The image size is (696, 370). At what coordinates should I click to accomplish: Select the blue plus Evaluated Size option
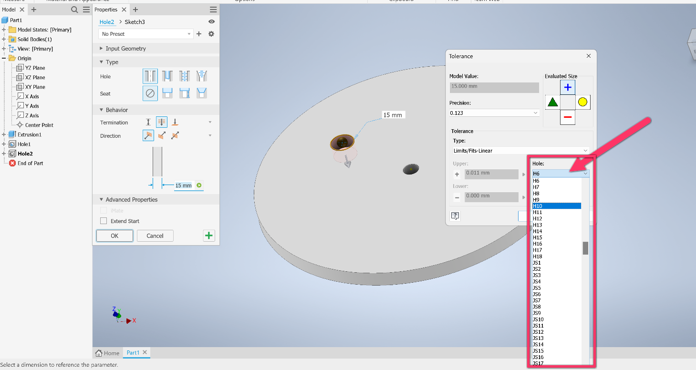click(568, 87)
